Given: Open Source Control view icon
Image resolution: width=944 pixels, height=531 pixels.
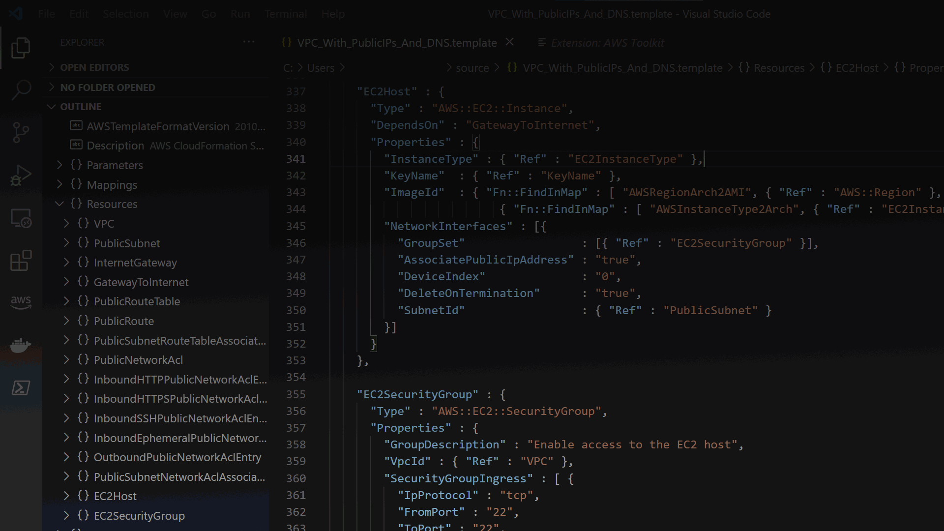Looking at the screenshot, I should 21,132.
